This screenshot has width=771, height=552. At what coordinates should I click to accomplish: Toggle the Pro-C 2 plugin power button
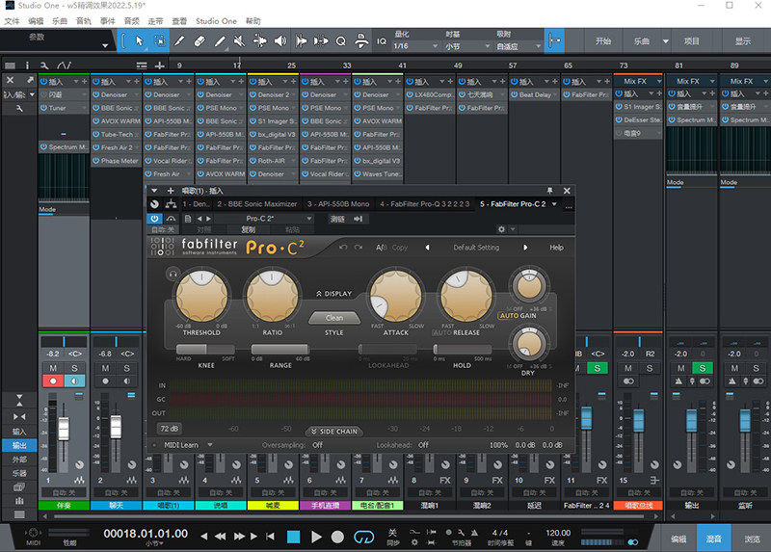pyautogui.click(x=156, y=218)
